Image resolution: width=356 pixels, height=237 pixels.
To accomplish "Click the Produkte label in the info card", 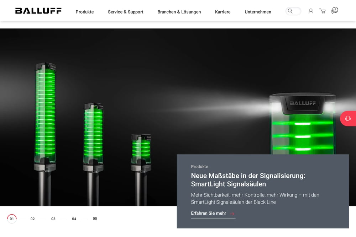I will [199, 167].
